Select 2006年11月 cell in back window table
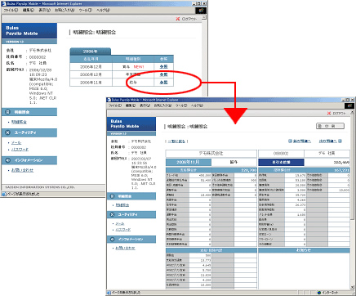The width and height of the screenshot is (356, 296). 91,83
